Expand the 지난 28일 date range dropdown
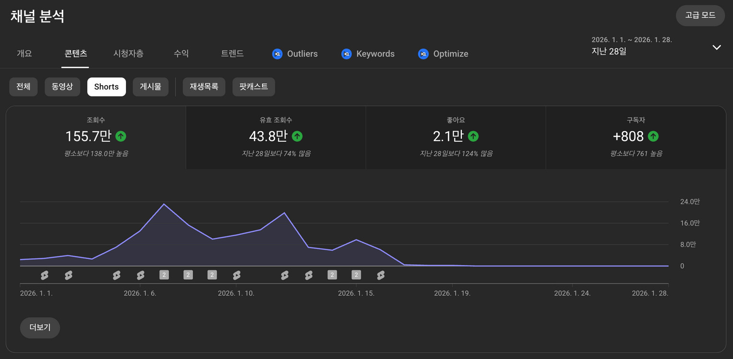This screenshot has width=733, height=359. point(716,47)
